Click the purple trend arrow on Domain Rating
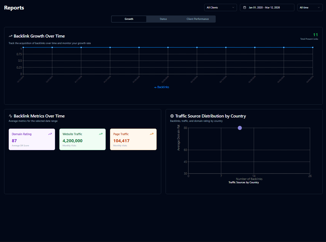The width and height of the screenshot is (326, 242). coord(50,134)
